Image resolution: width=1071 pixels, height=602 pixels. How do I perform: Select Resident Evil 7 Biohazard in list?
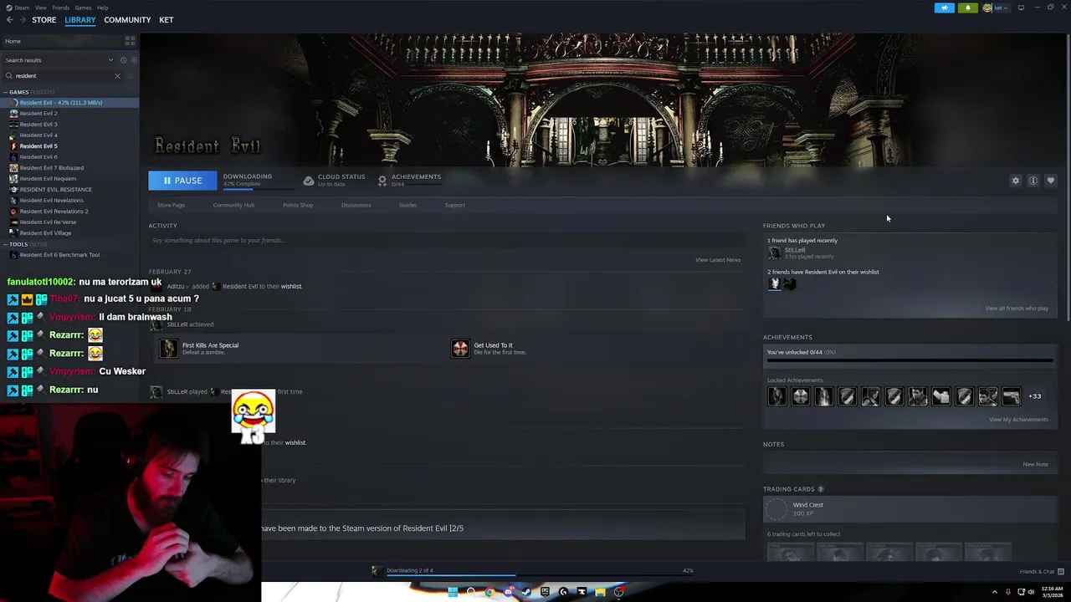click(52, 167)
